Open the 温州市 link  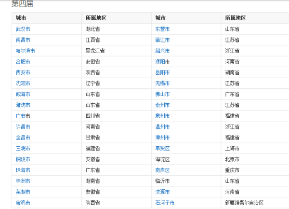pos(162,127)
